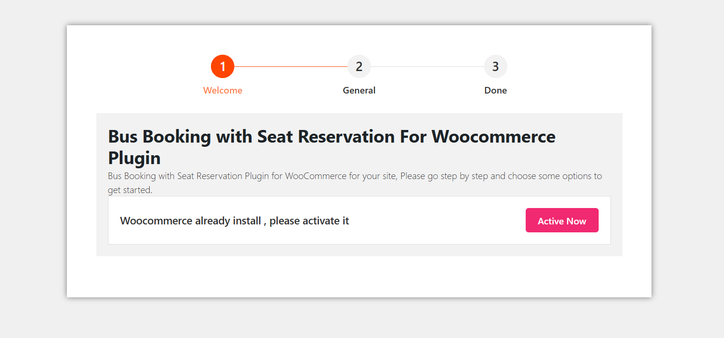The width and height of the screenshot is (724, 338).
Task: Click the white notice box's bottom edge
Action: [x=359, y=244]
